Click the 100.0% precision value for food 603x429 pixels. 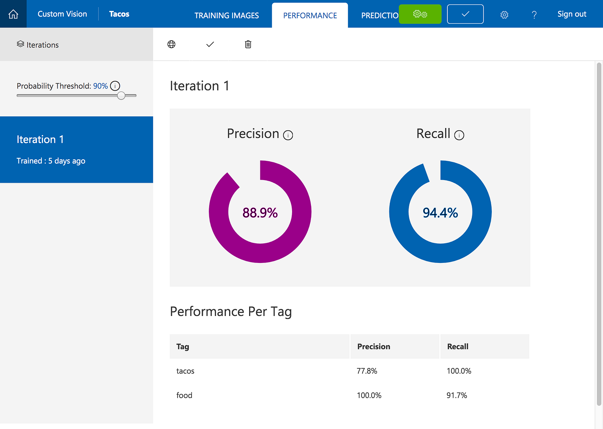click(369, 395)
